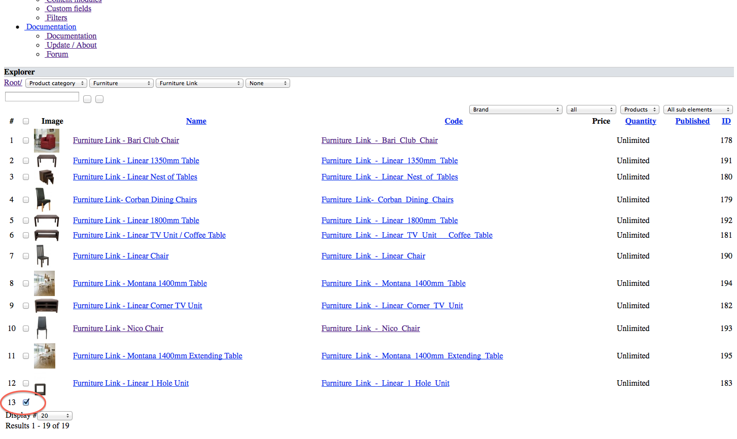Click the Linear 1 Hole Unit thumbnail
Viewport: 737px width, 439px height.
[40, 389]
